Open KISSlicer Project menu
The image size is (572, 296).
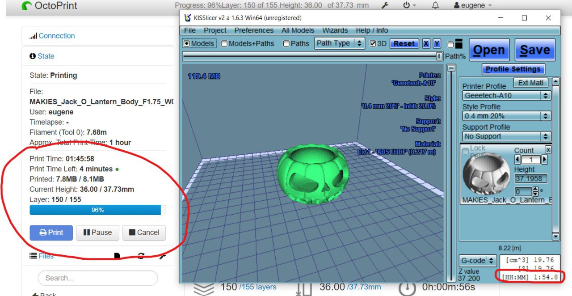pos(215,30)
